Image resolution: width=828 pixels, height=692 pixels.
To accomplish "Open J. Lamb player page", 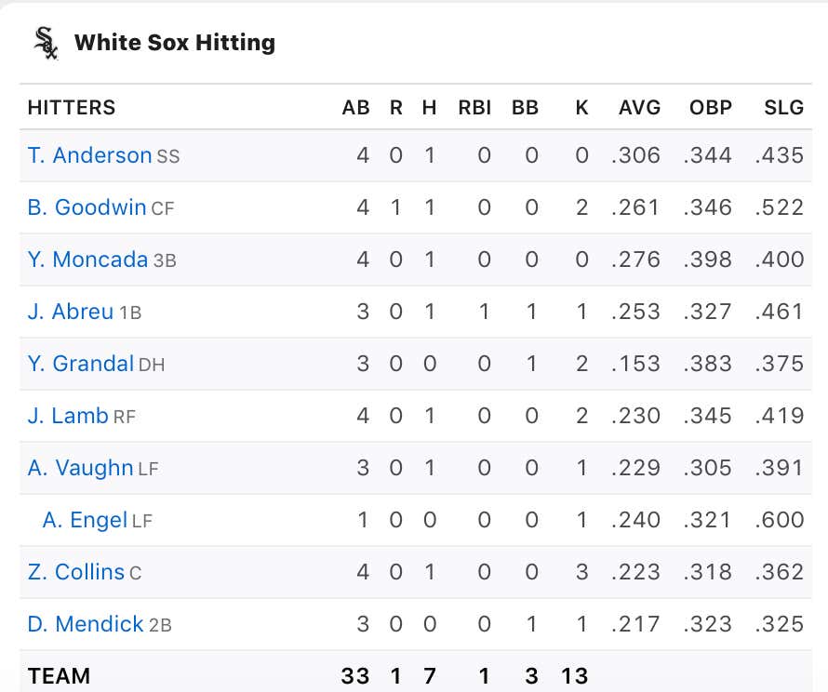I will coord(68,416).
